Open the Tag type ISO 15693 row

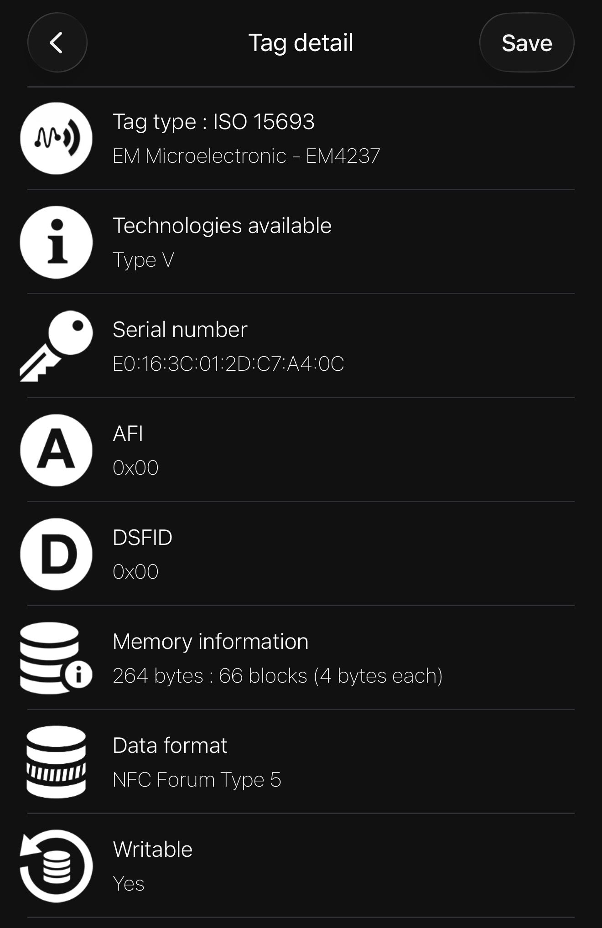(213, 122)
